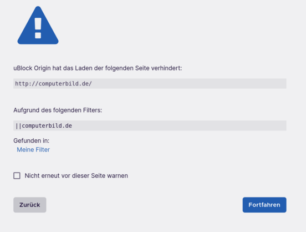
Task: Click the gray Zurück button
Action: point(30,205)
